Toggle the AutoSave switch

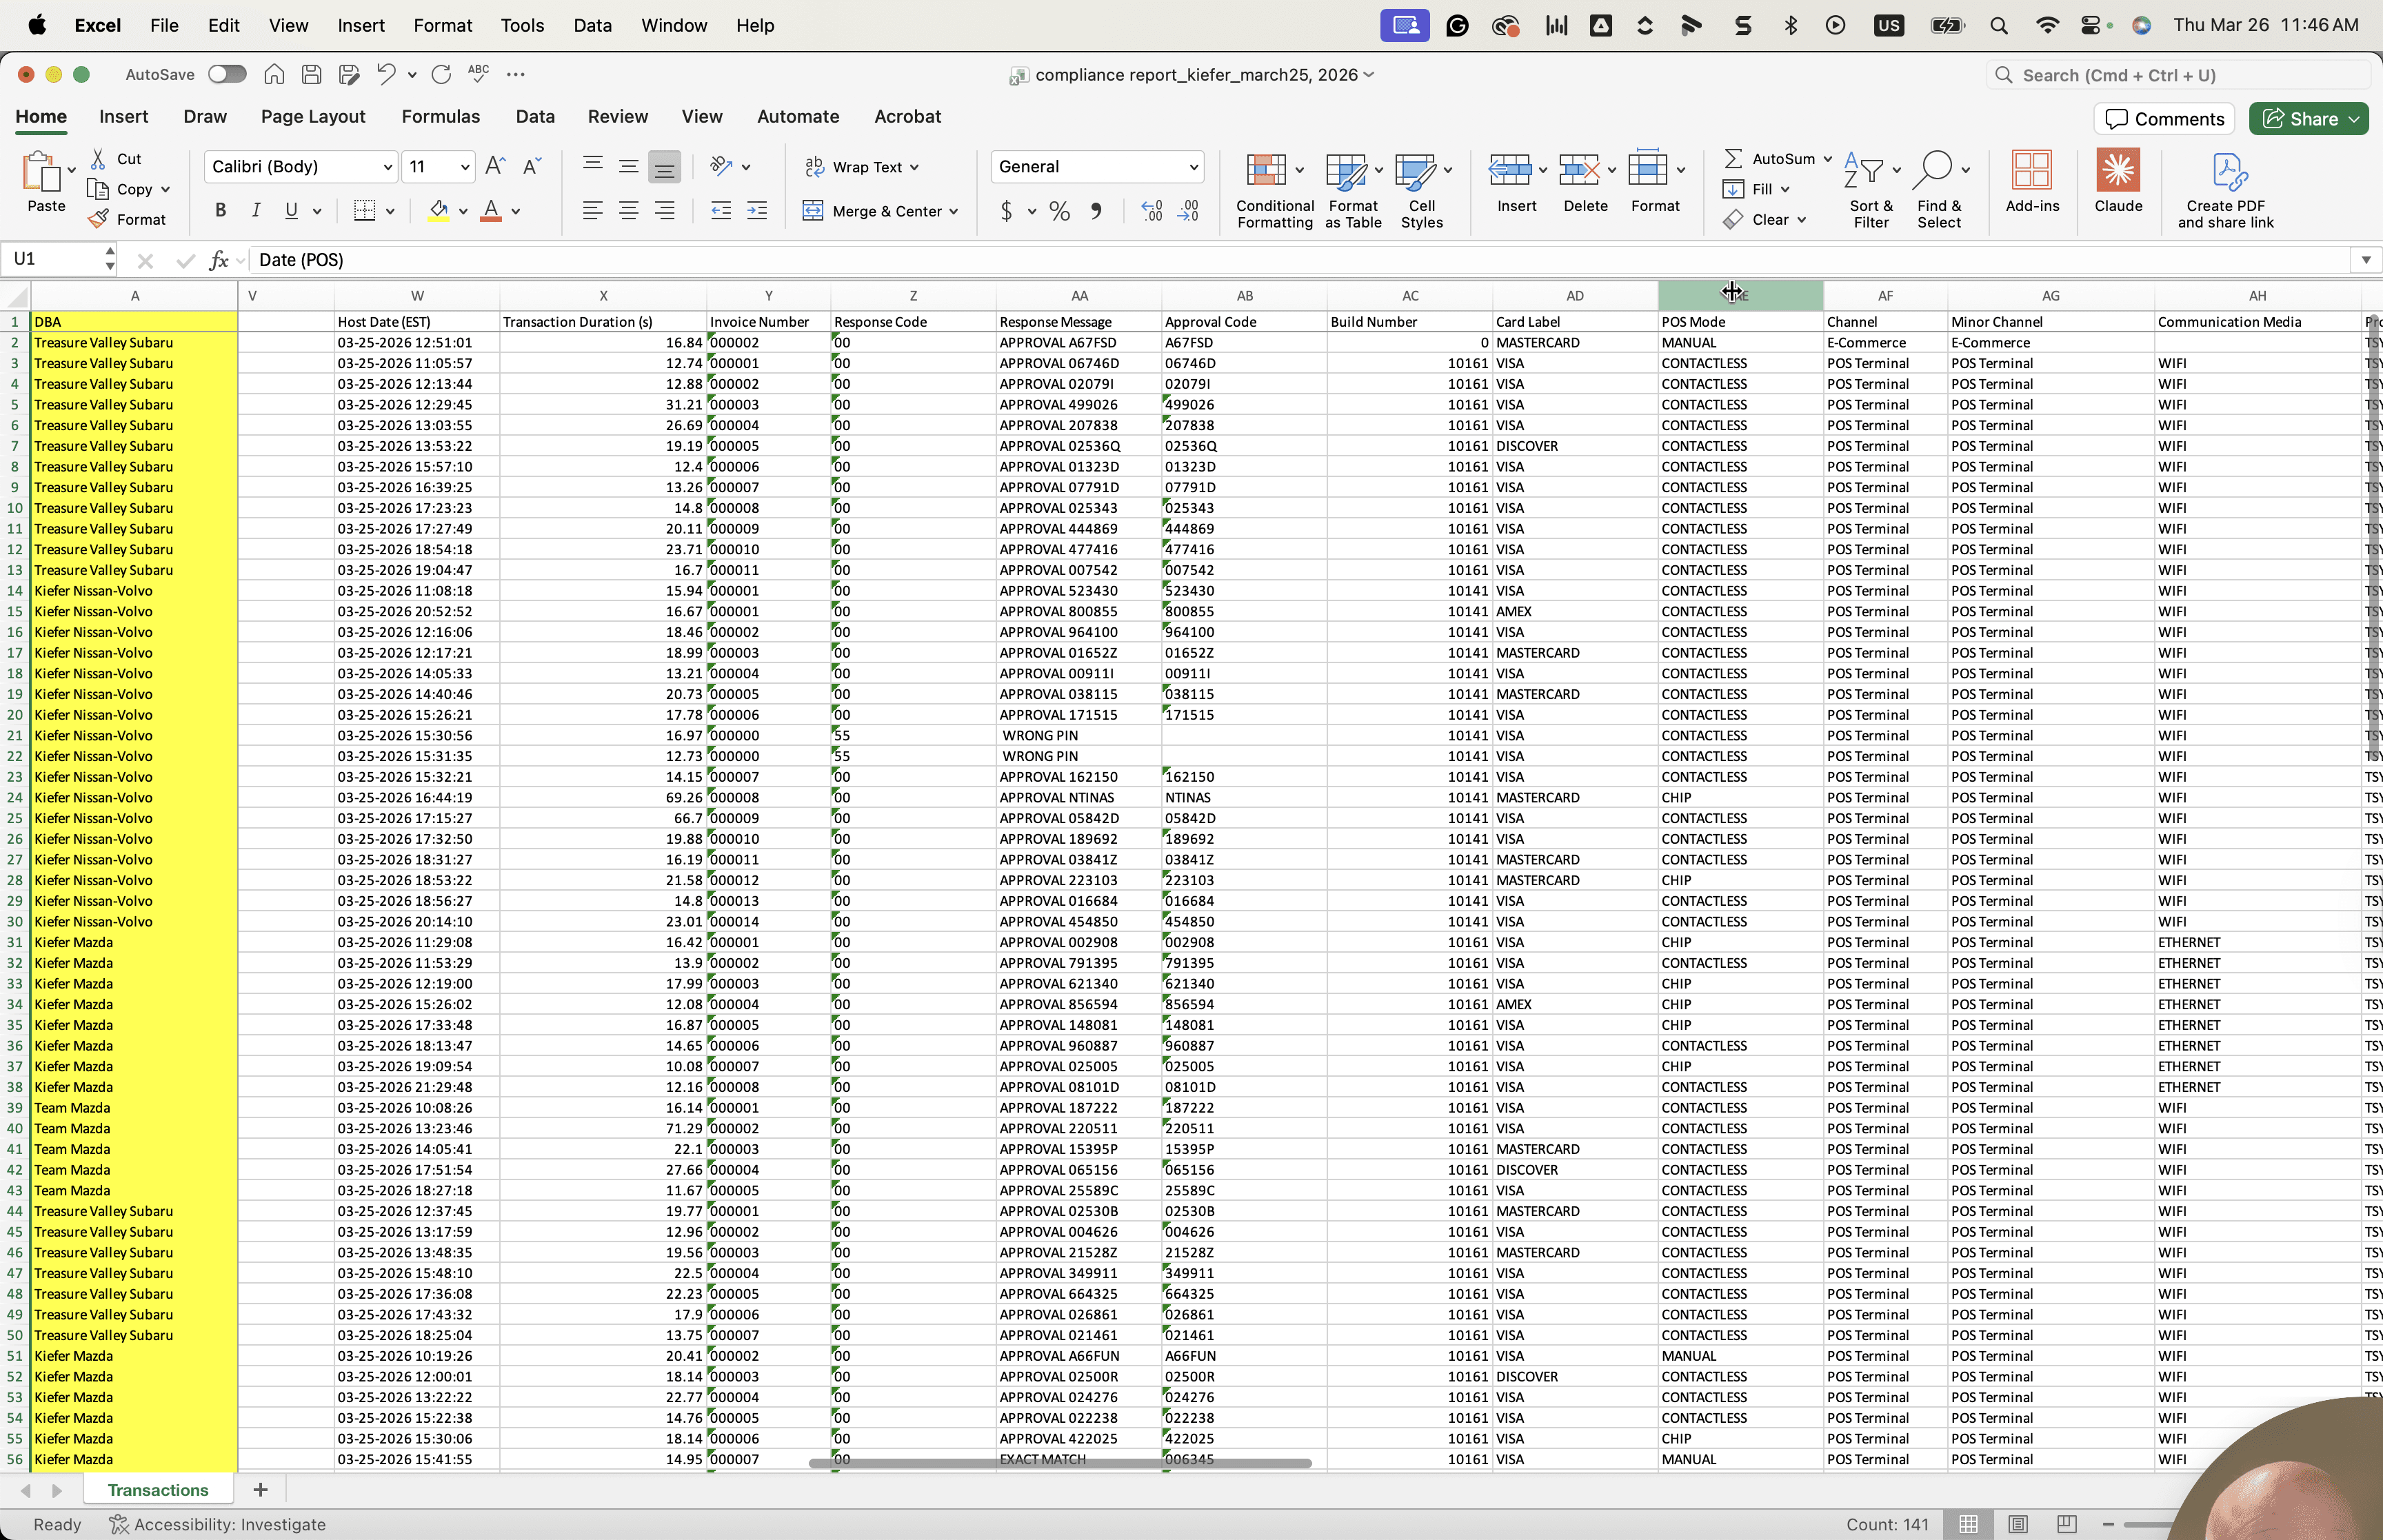(x=227, y=74)
